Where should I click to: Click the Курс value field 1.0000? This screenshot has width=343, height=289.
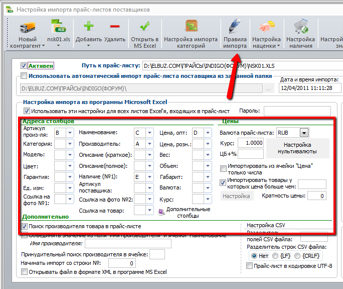point(251,143)
